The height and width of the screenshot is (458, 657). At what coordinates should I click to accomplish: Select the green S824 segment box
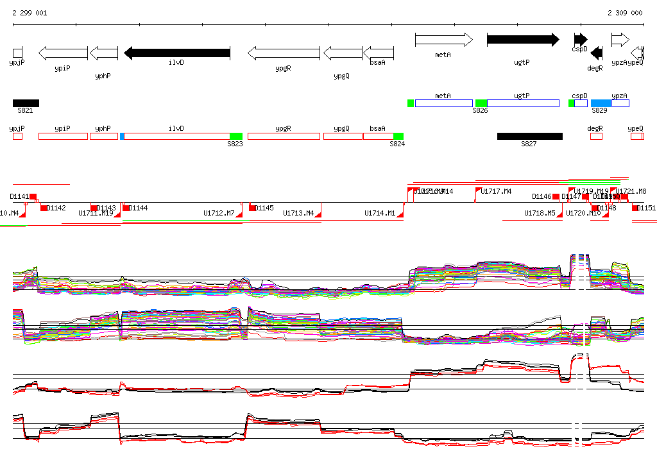398,136
